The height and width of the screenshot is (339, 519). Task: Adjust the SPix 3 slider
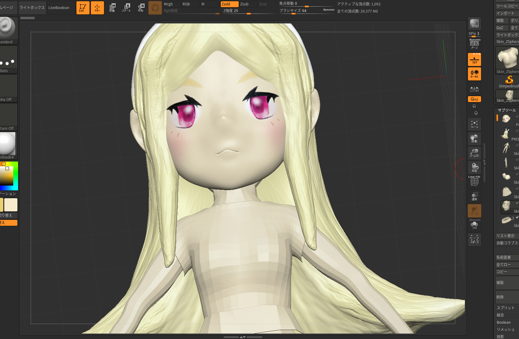click(x=474, y=34)
